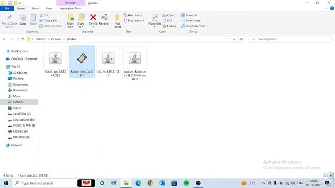Image resolution: width=335 pixels, height=188 pixels.
Task: Open the Application Tools tab
Action: point(71,8)
